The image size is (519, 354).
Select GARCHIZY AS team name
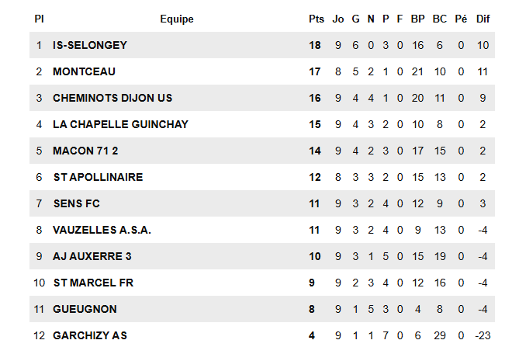point(89,335)
